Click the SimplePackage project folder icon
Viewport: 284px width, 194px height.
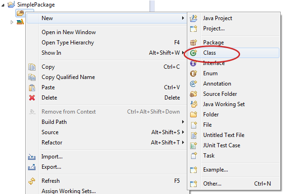pos(11,4)
